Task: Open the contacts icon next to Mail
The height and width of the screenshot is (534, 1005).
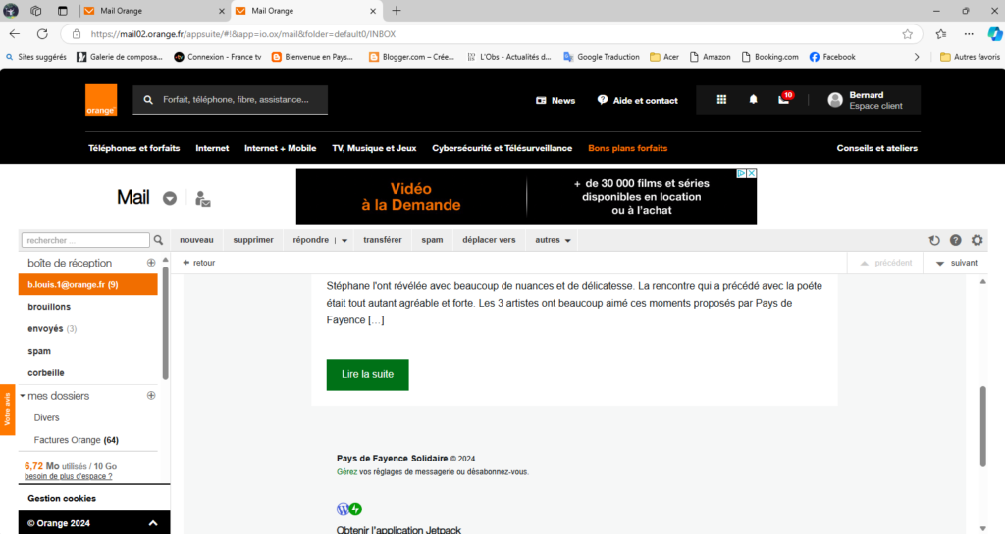Action: point(203,199)
